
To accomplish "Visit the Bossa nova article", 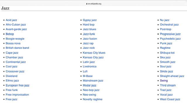I will tap(13, 43).
